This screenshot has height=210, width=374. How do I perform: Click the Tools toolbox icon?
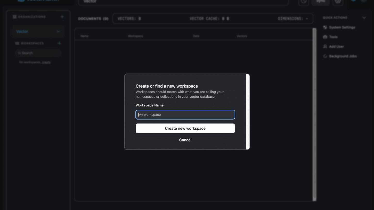(325, 37)
